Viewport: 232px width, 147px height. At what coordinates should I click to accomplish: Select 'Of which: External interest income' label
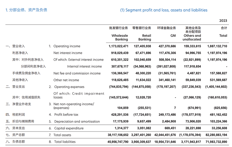coord(78,60)
